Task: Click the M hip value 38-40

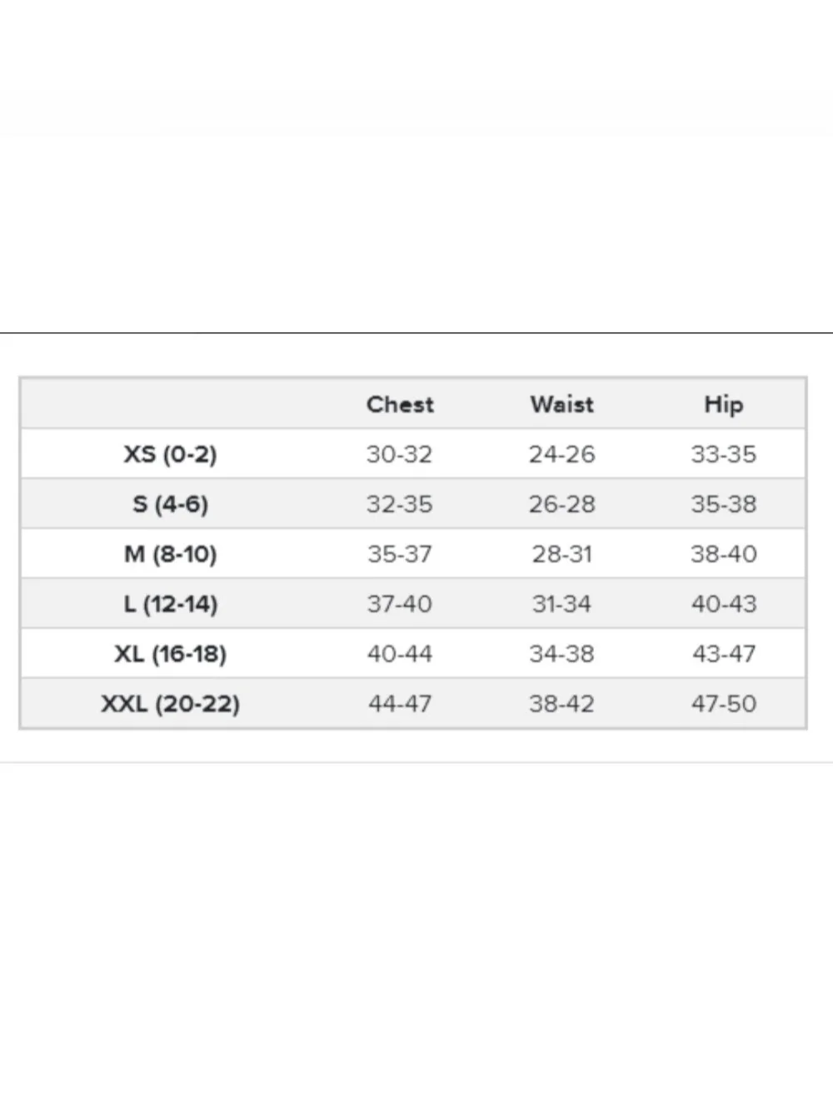Action: (723, 554)
